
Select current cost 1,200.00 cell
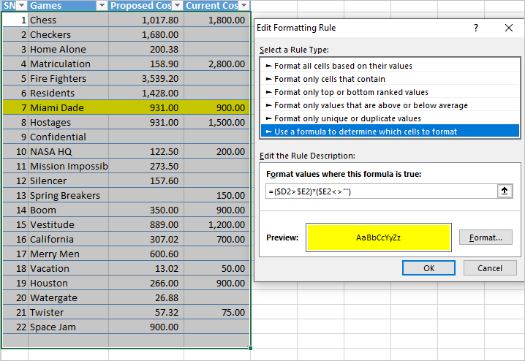point(217,224)
